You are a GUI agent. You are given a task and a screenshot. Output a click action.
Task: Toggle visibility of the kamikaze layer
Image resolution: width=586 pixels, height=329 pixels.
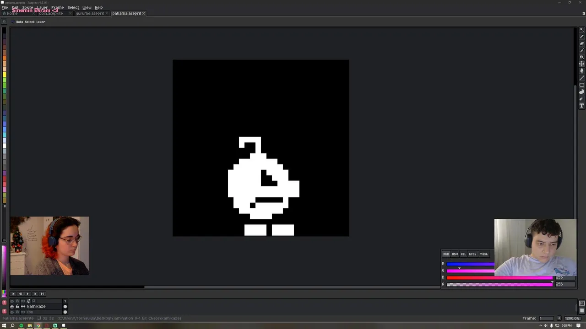(12, 307)
